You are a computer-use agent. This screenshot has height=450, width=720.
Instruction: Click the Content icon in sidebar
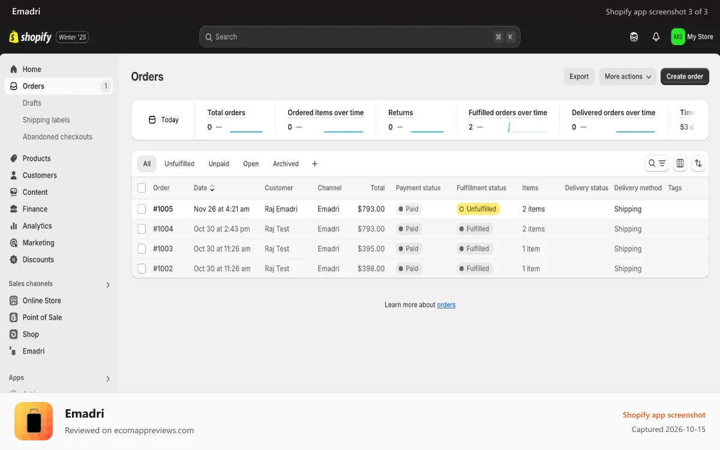[x=14, y=192]
